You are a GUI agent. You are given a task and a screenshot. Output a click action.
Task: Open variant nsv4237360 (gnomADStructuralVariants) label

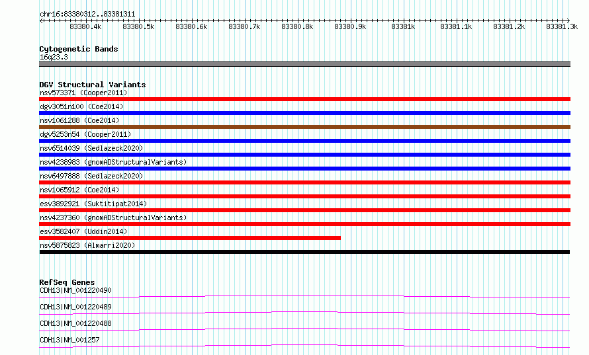tap(113, 217)
